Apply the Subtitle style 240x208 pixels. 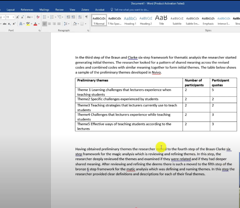177,20
